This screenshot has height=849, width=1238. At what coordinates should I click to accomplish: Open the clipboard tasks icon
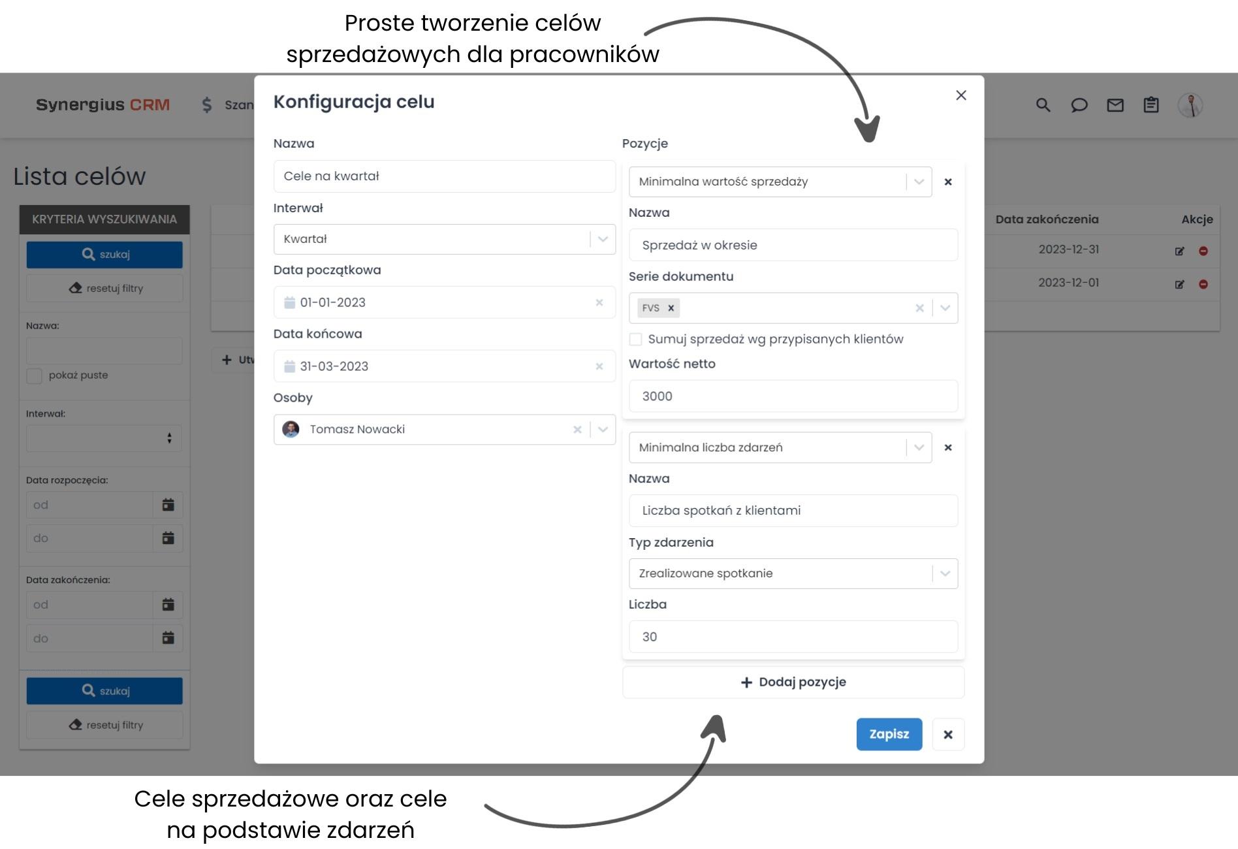point(1151,105)
